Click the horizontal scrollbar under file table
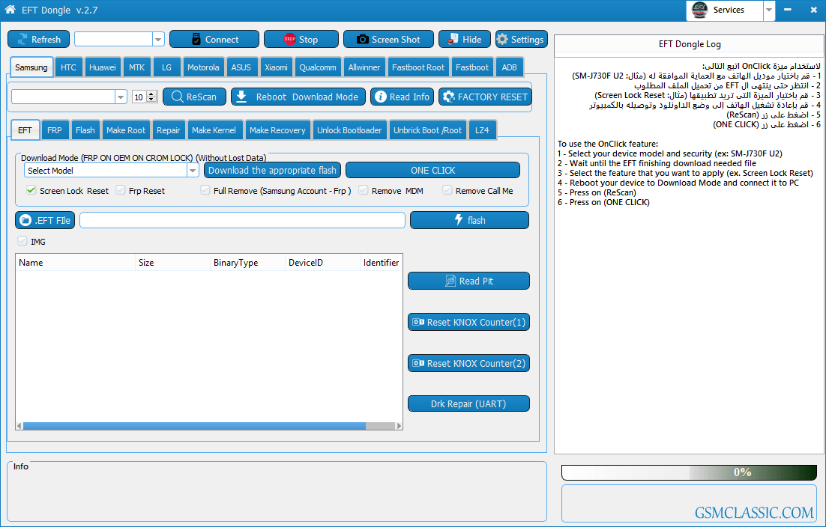 click(209, 426)
